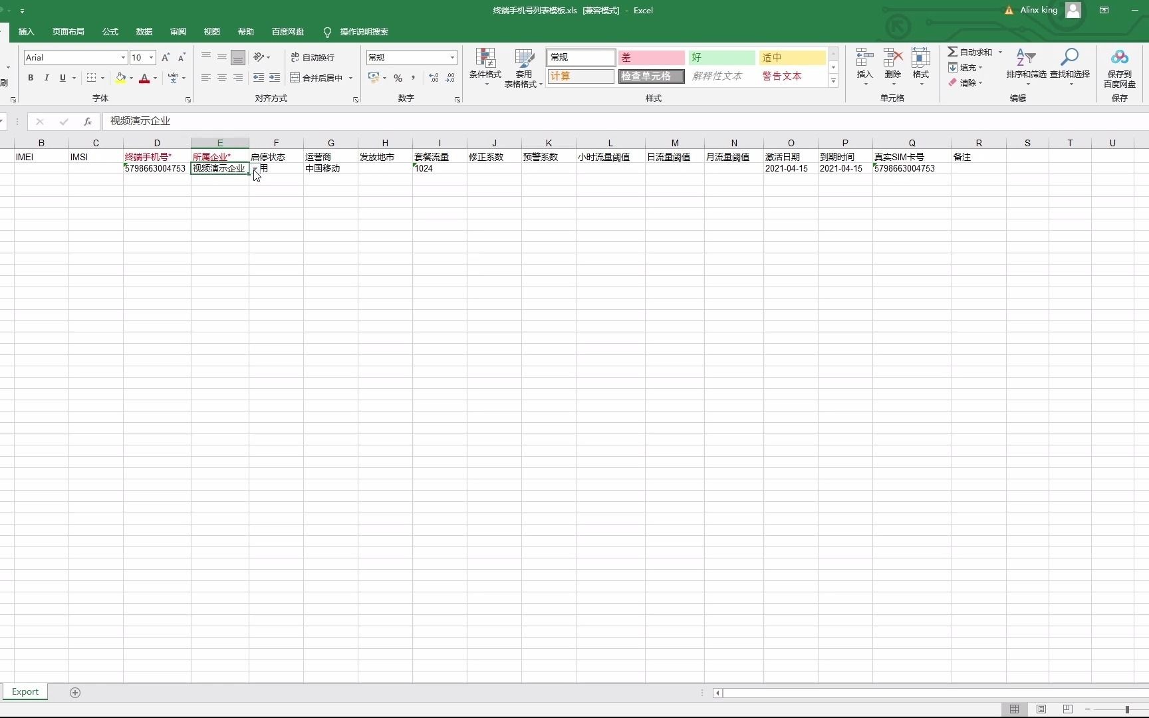Confirm the formula bar entry
Viewport: 1149px width, 718px height.
click(x=64, y=122)
